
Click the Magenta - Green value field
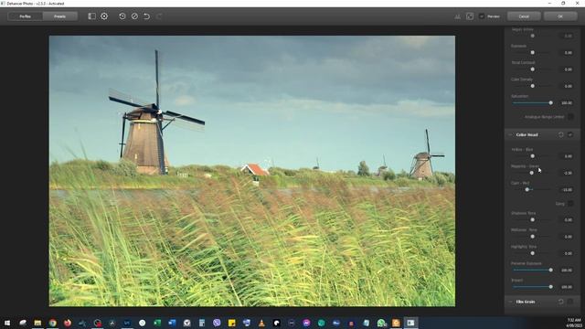(x=567, y=173)
